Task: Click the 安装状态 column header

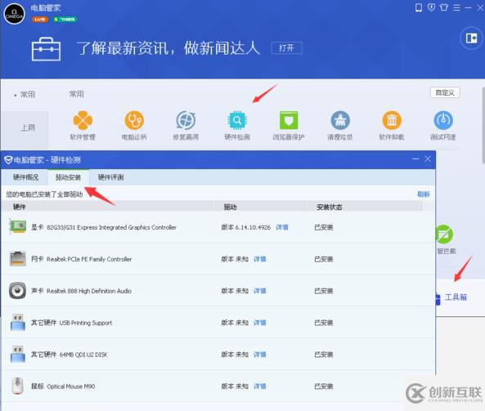Action: coord(330,207)
